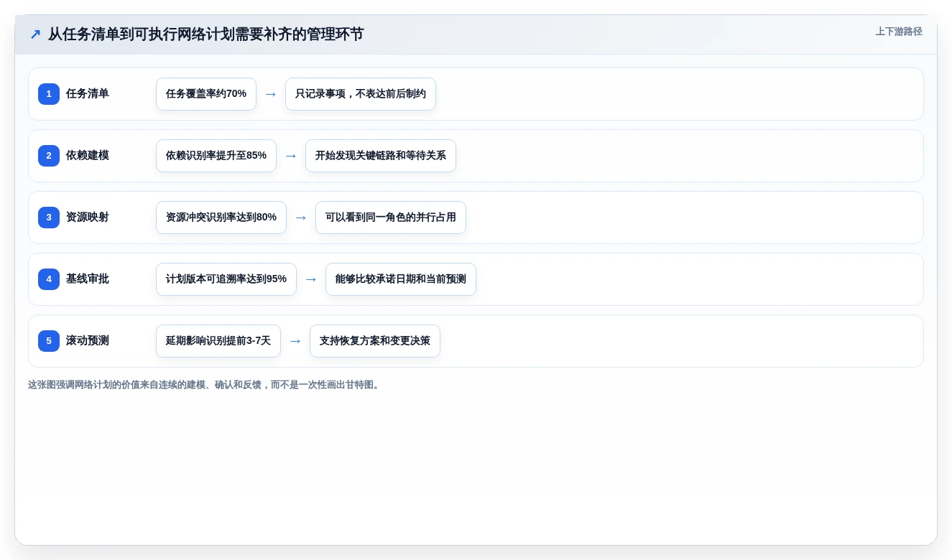Select the 任务清单 step label

[88, 94]
